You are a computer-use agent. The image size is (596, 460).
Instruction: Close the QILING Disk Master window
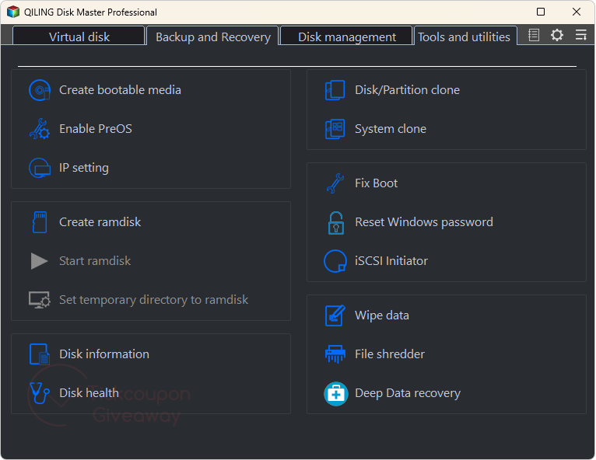(x=577, y=12)
